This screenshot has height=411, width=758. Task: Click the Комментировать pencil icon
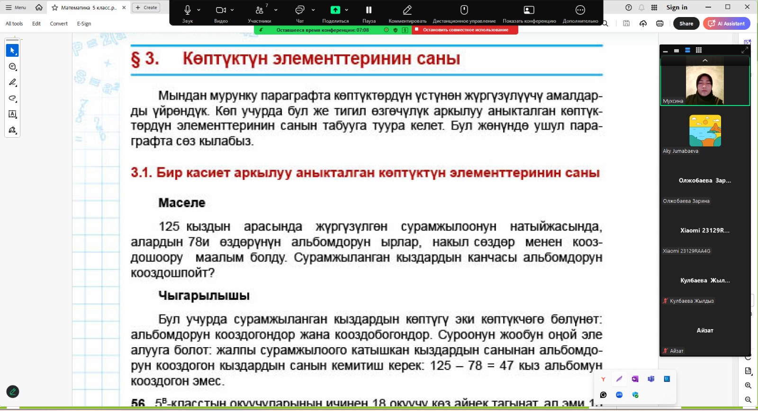pos(407,10)
